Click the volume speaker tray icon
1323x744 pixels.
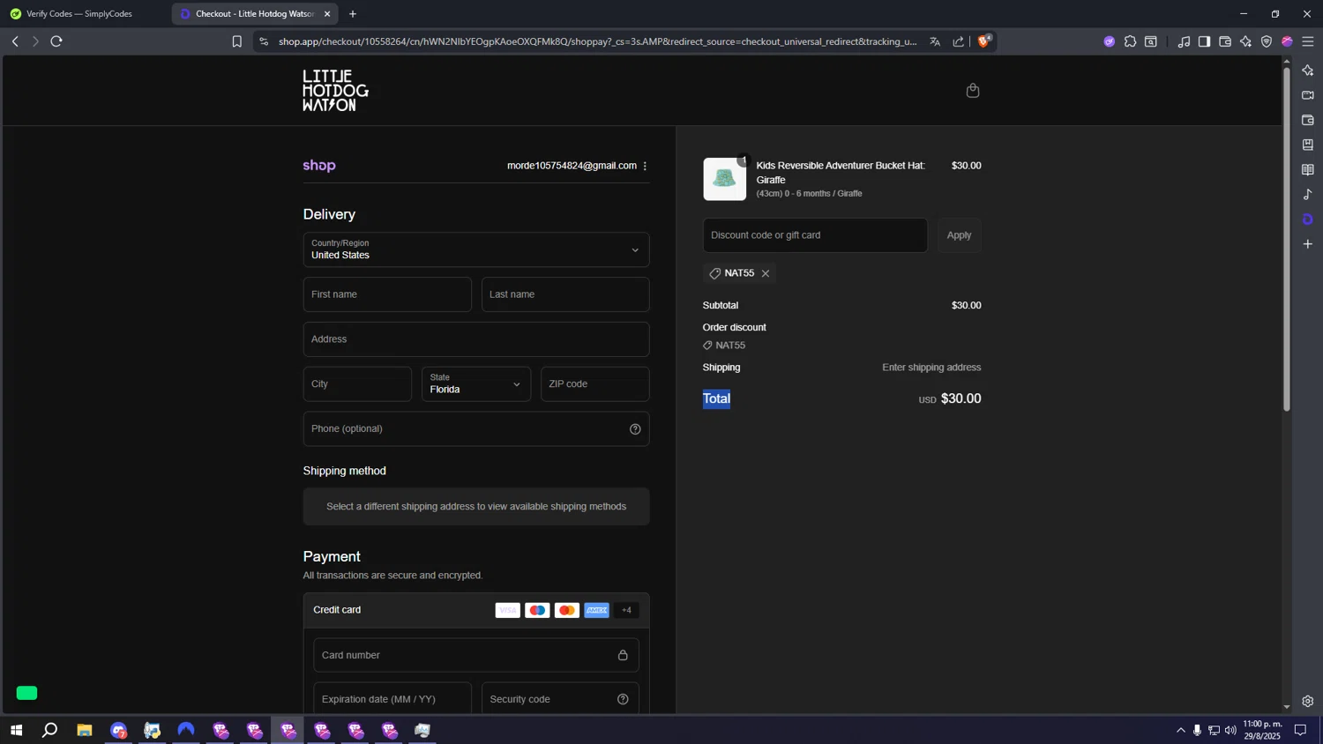click(1230, 730)
